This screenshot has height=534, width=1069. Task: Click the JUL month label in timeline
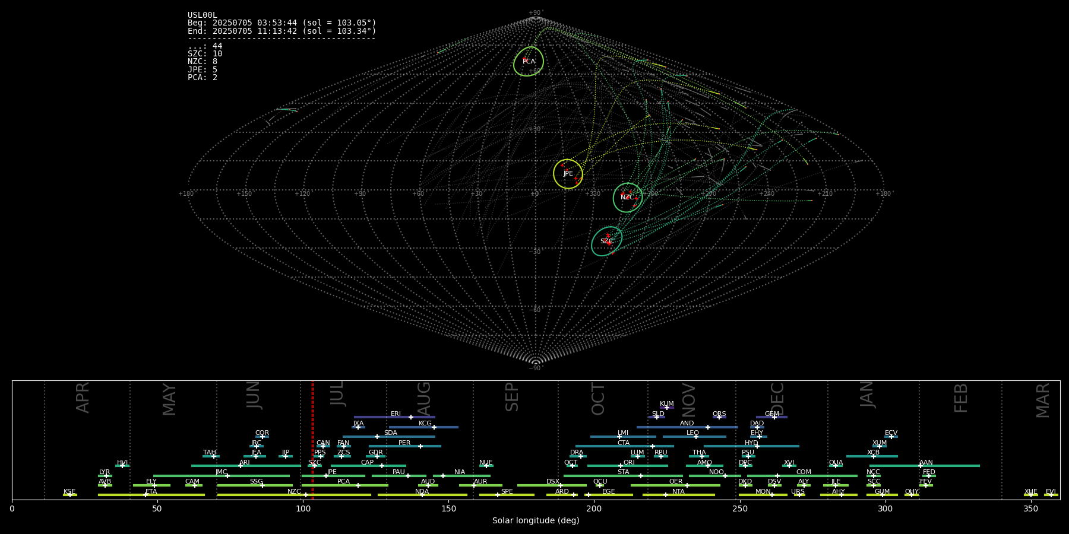click(337, 393)
